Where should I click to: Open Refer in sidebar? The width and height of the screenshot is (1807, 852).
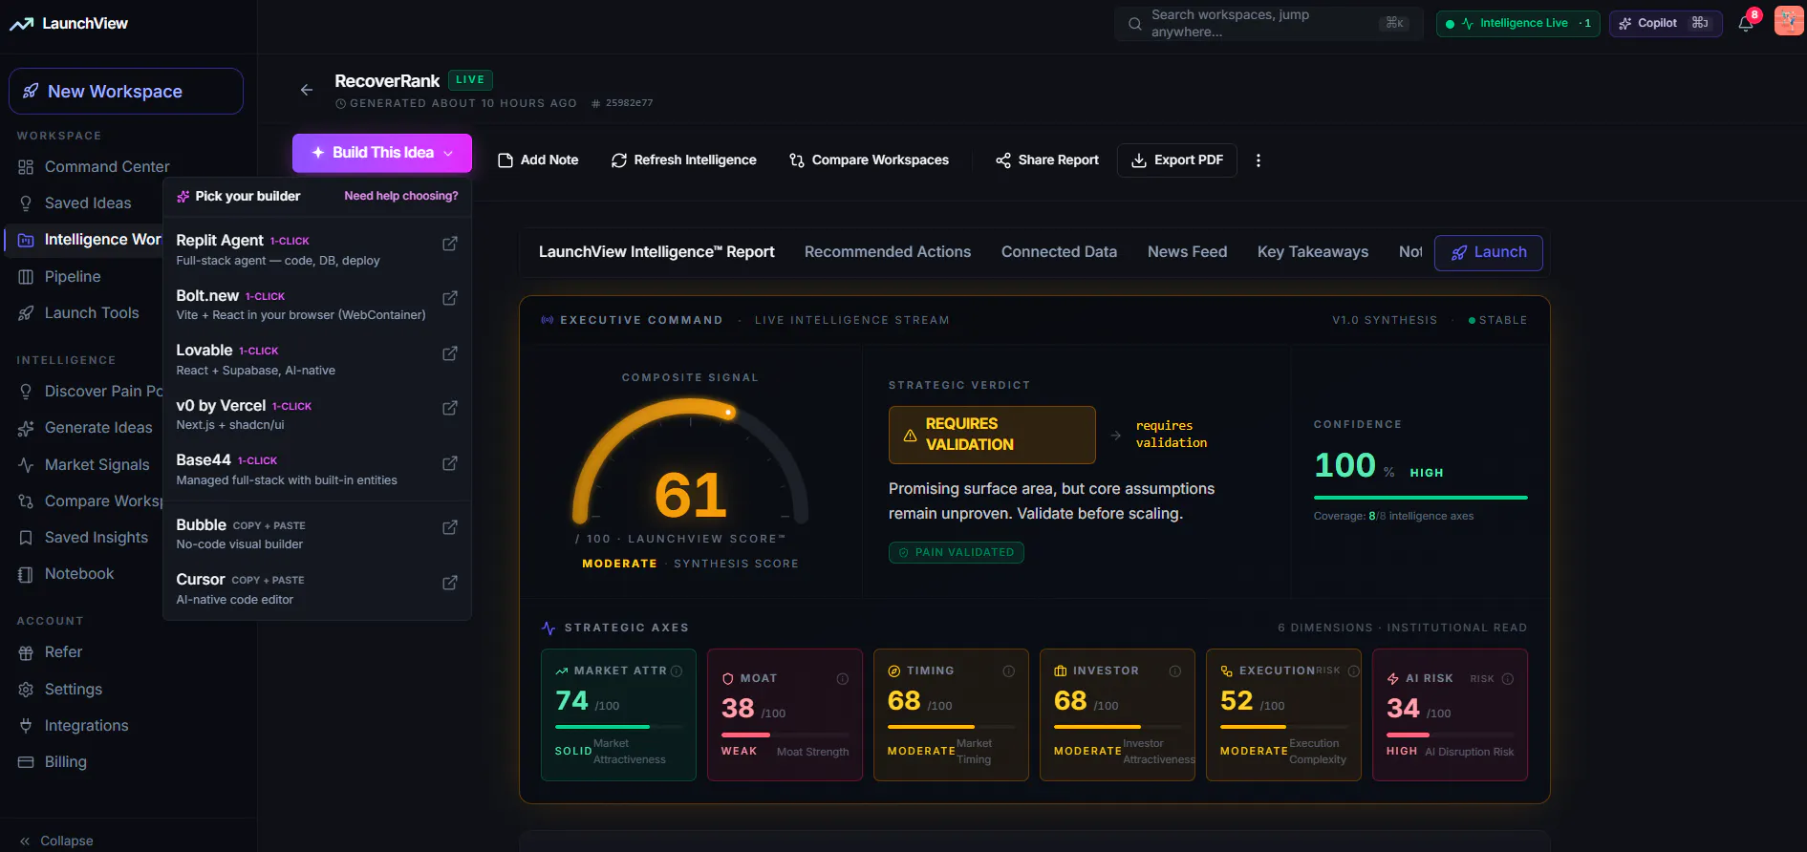63,652
